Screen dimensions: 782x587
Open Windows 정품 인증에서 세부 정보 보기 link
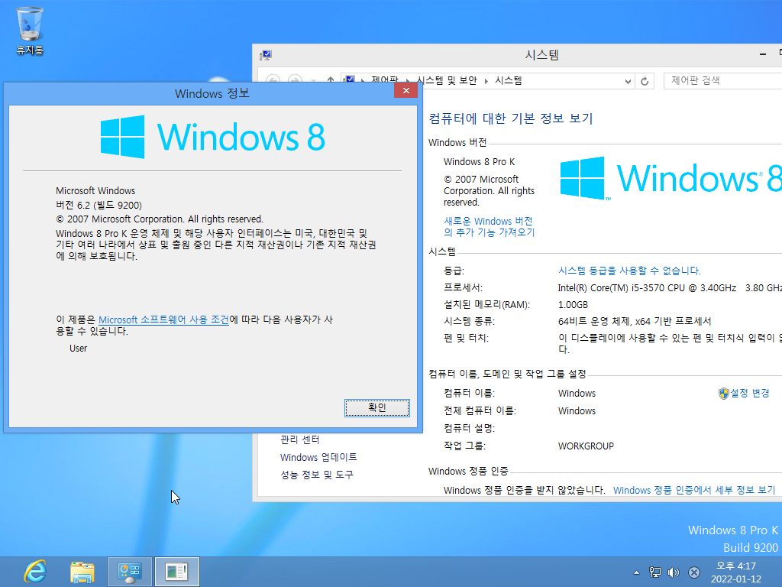click(x=694, y=490)
